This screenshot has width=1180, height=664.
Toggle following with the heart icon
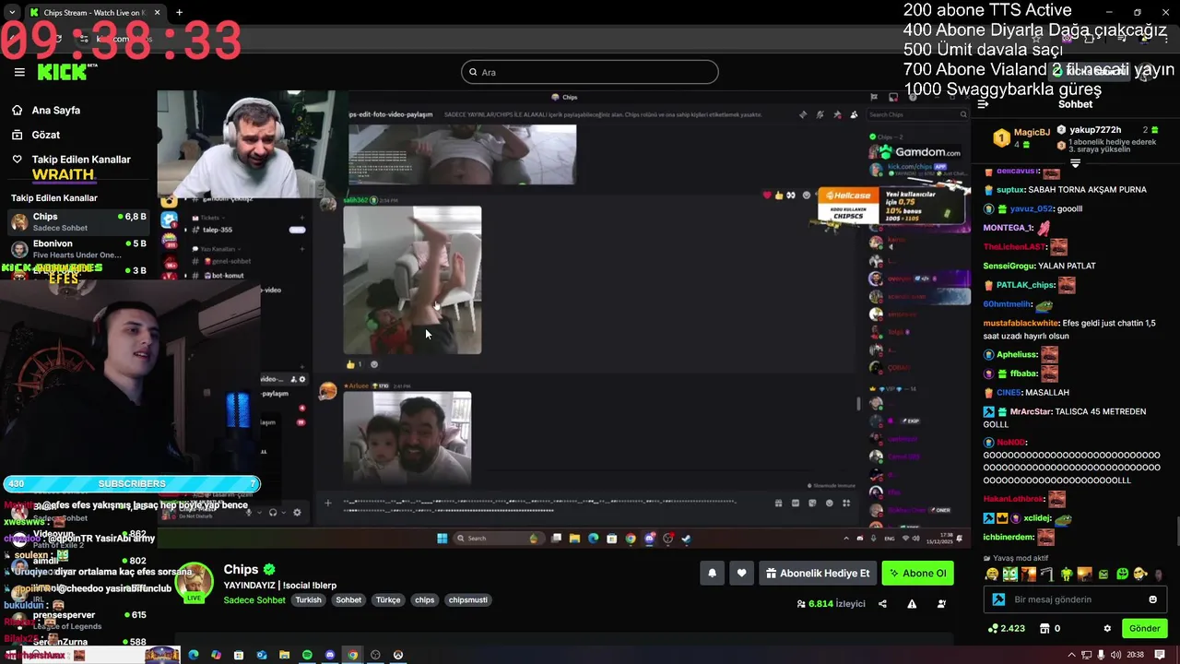coord(741,573)
